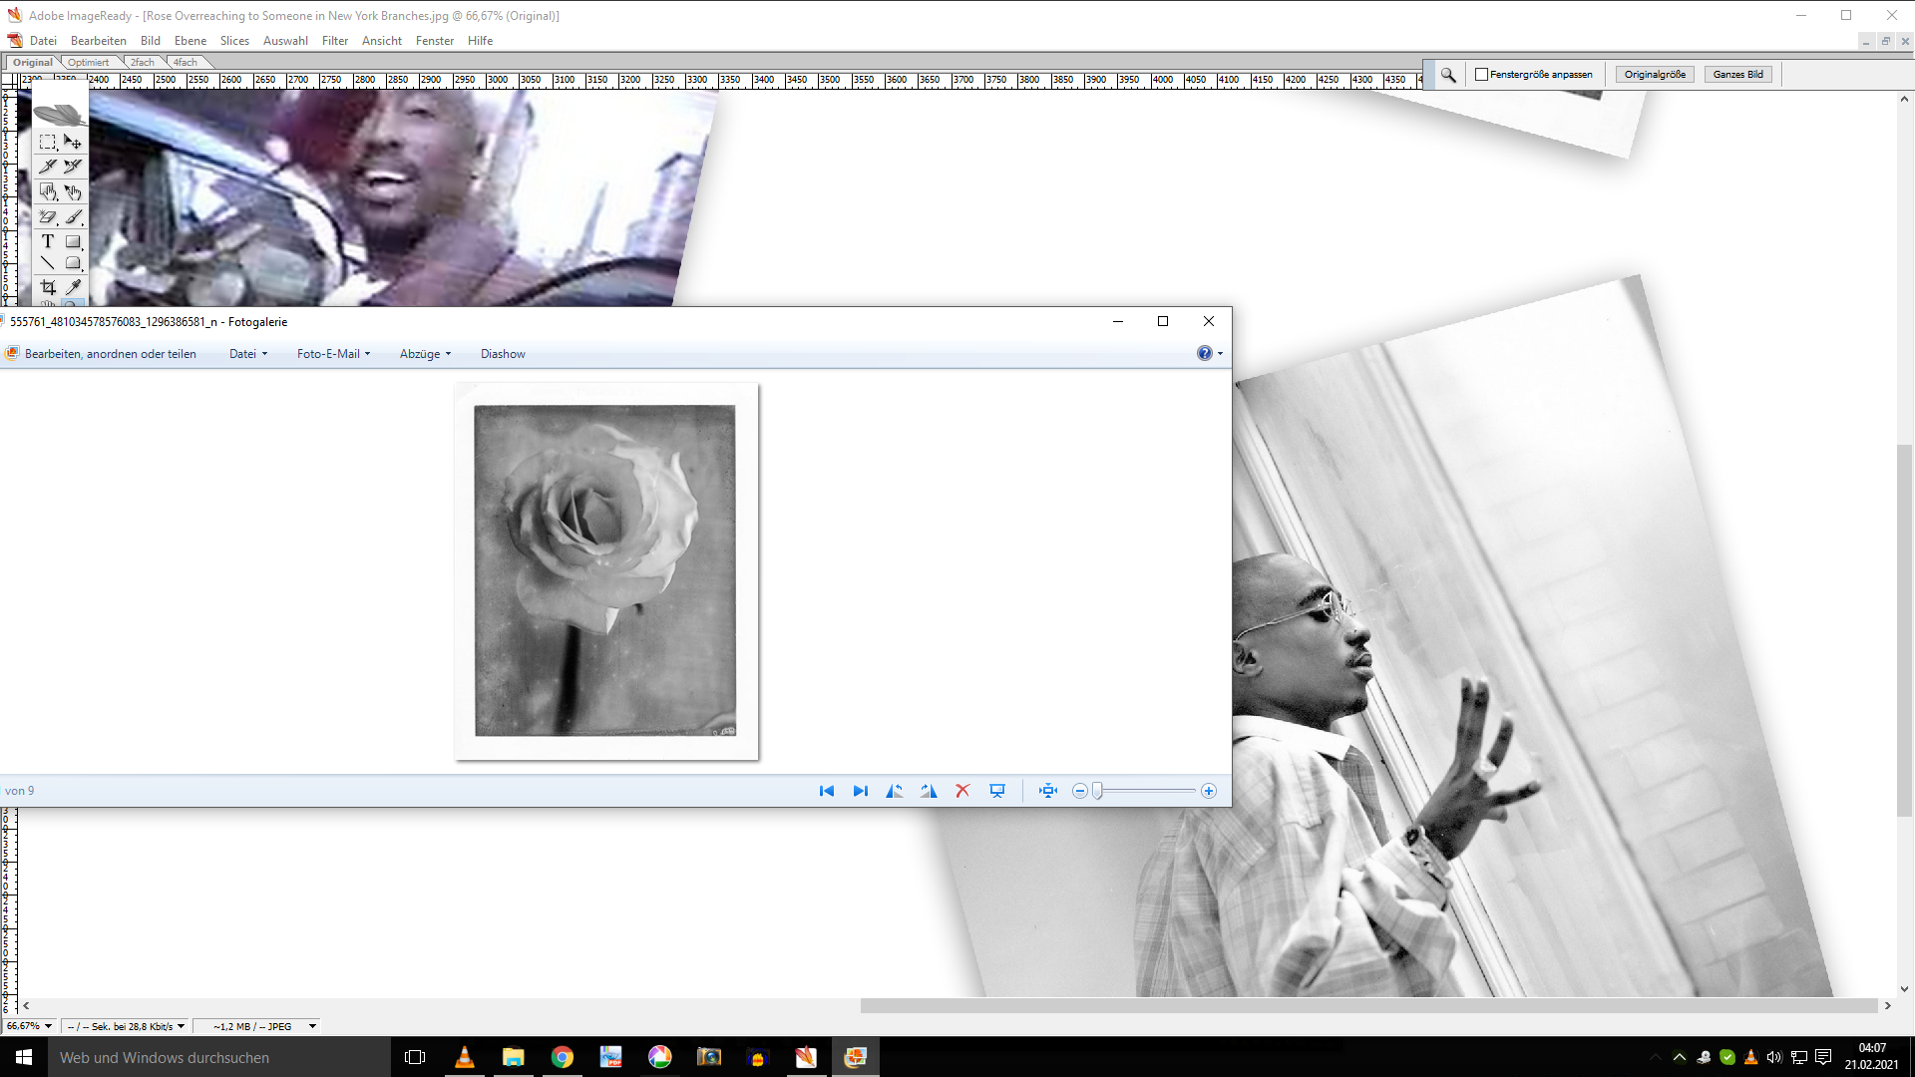Open VLC media player from the taskbar

click(x=465, y=1057)
